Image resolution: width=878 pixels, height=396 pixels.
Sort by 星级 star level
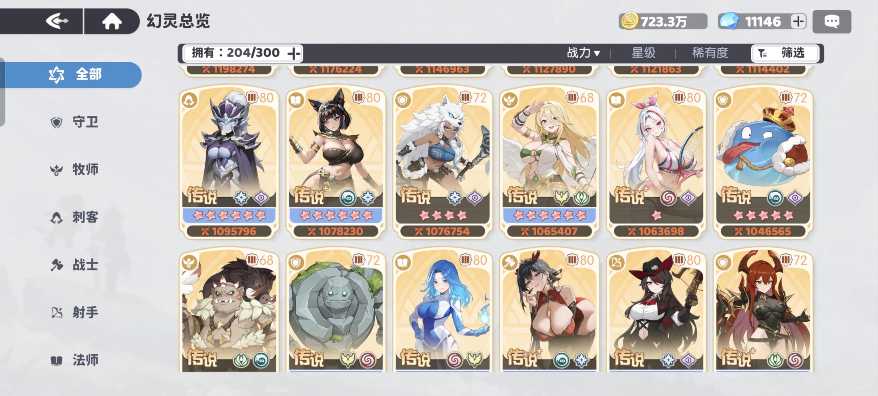pos(643,53)
